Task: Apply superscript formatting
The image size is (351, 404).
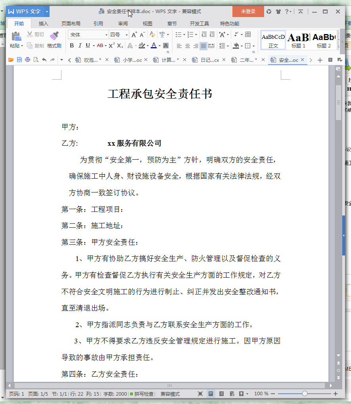Action: [111, 46]
